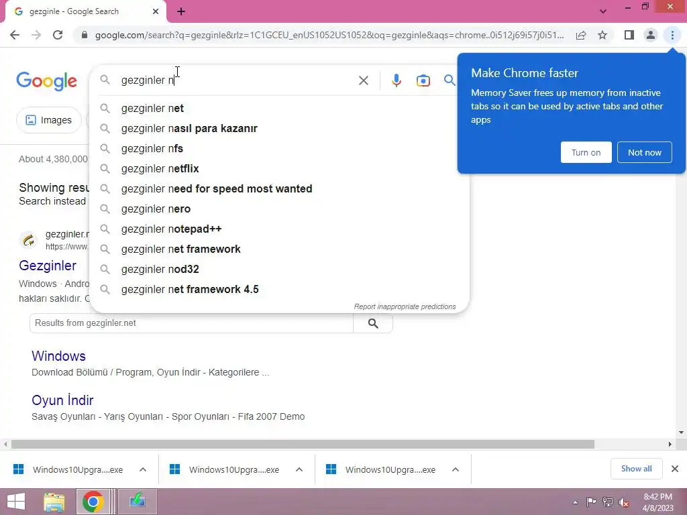The image size is (687, 515).
Task: Bookmark this page with the star
Action: [x=602, y=35]
